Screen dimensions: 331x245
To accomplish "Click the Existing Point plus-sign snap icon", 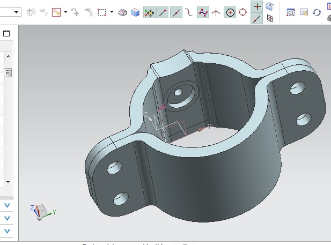I will click(257, 6).
